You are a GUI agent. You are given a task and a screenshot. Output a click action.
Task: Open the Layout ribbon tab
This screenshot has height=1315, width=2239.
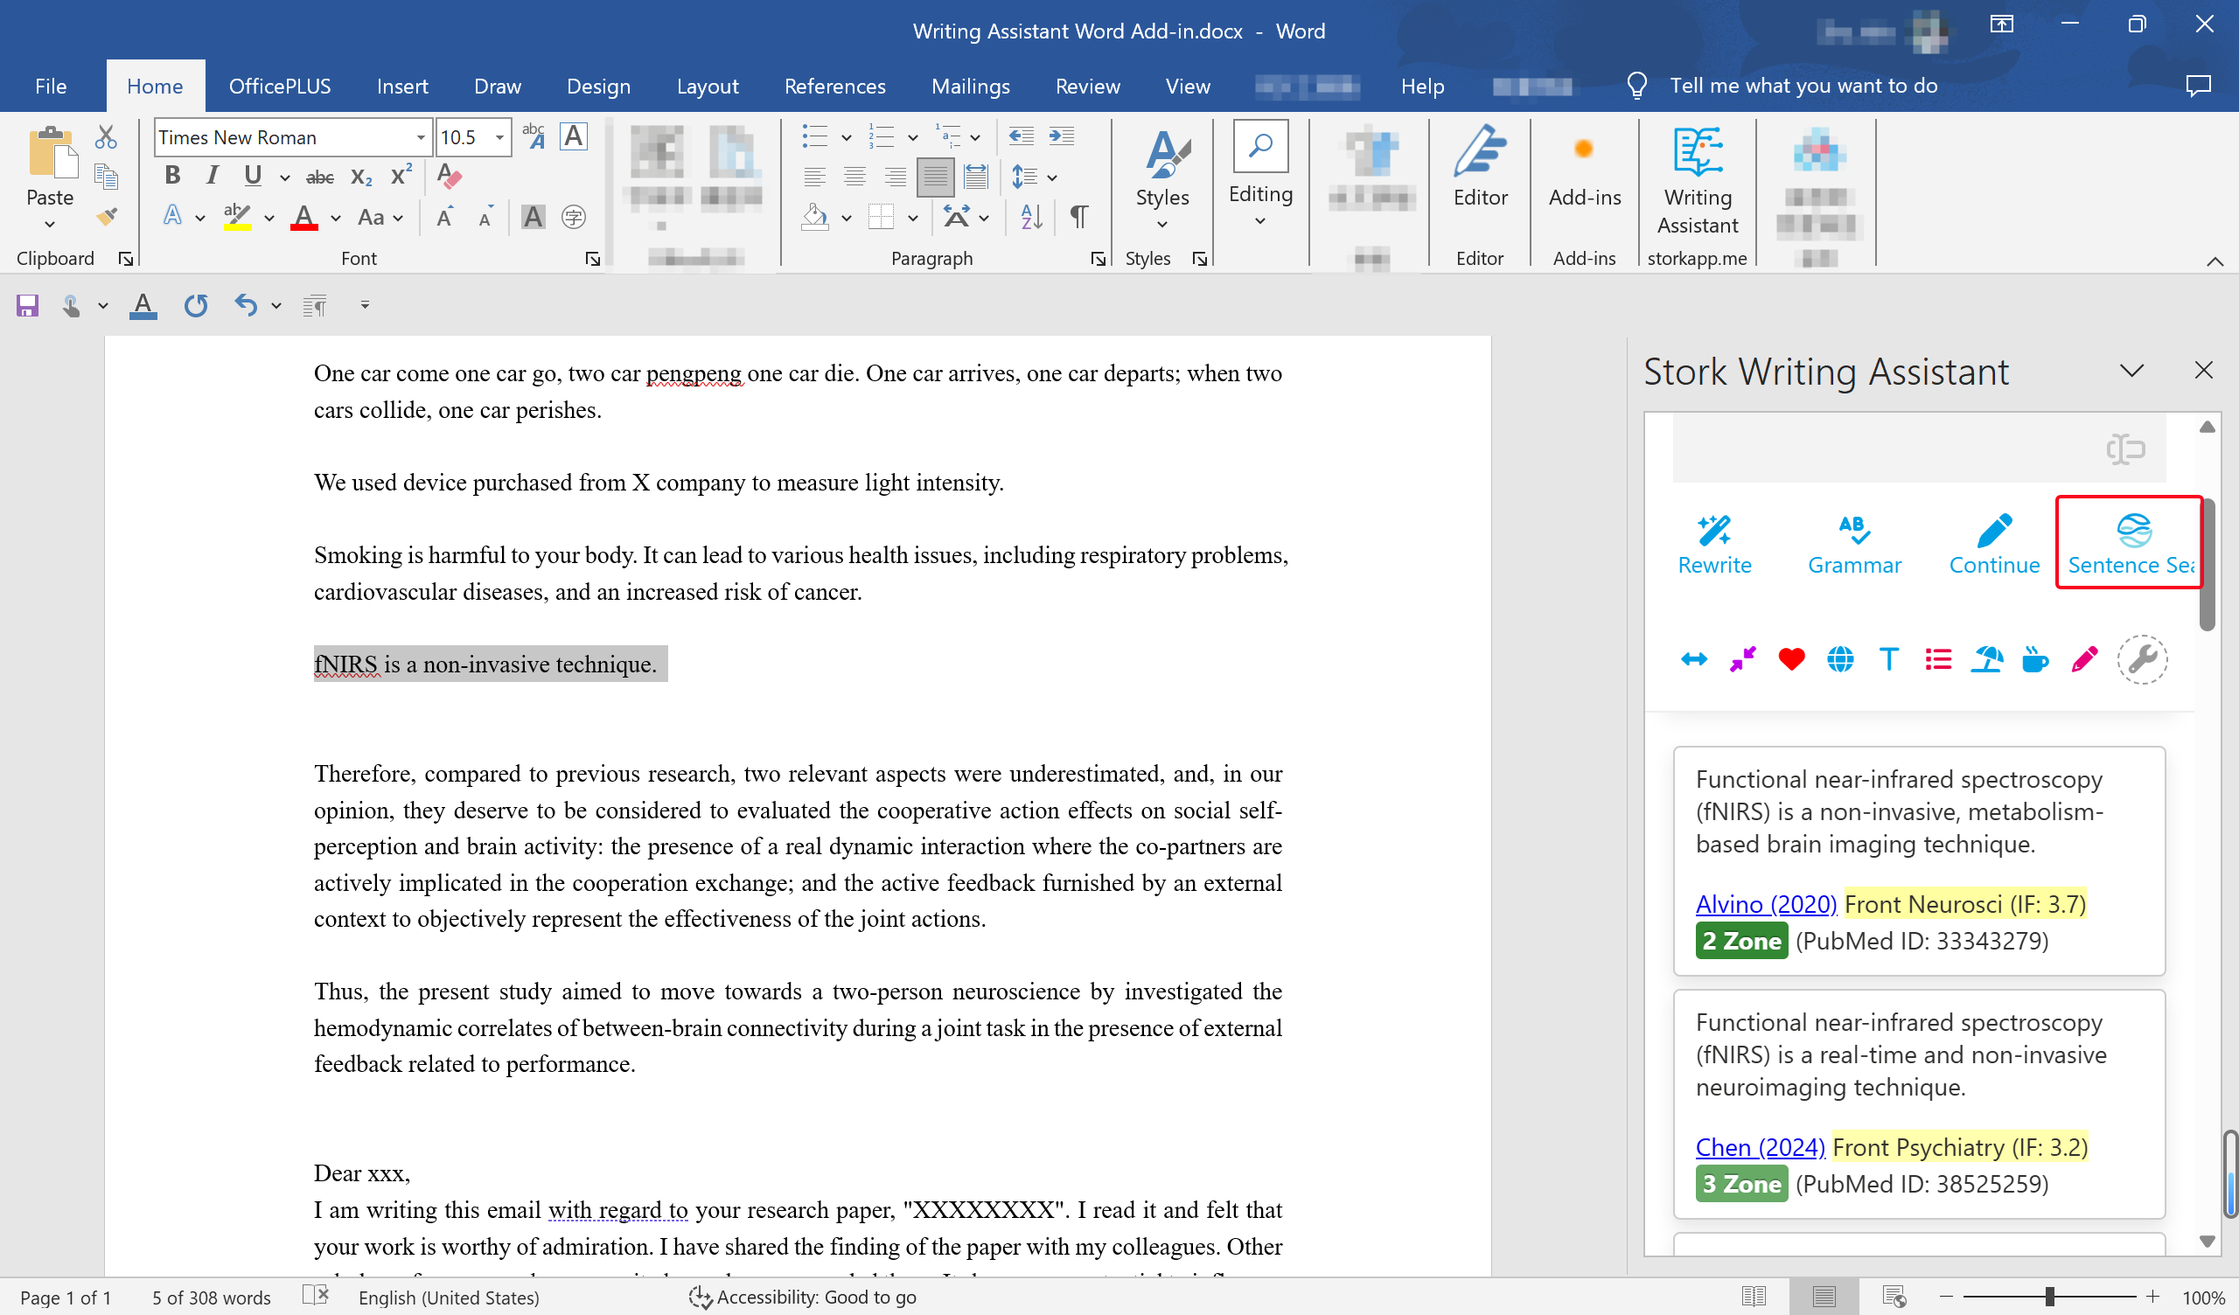click(x=708, y=87)
